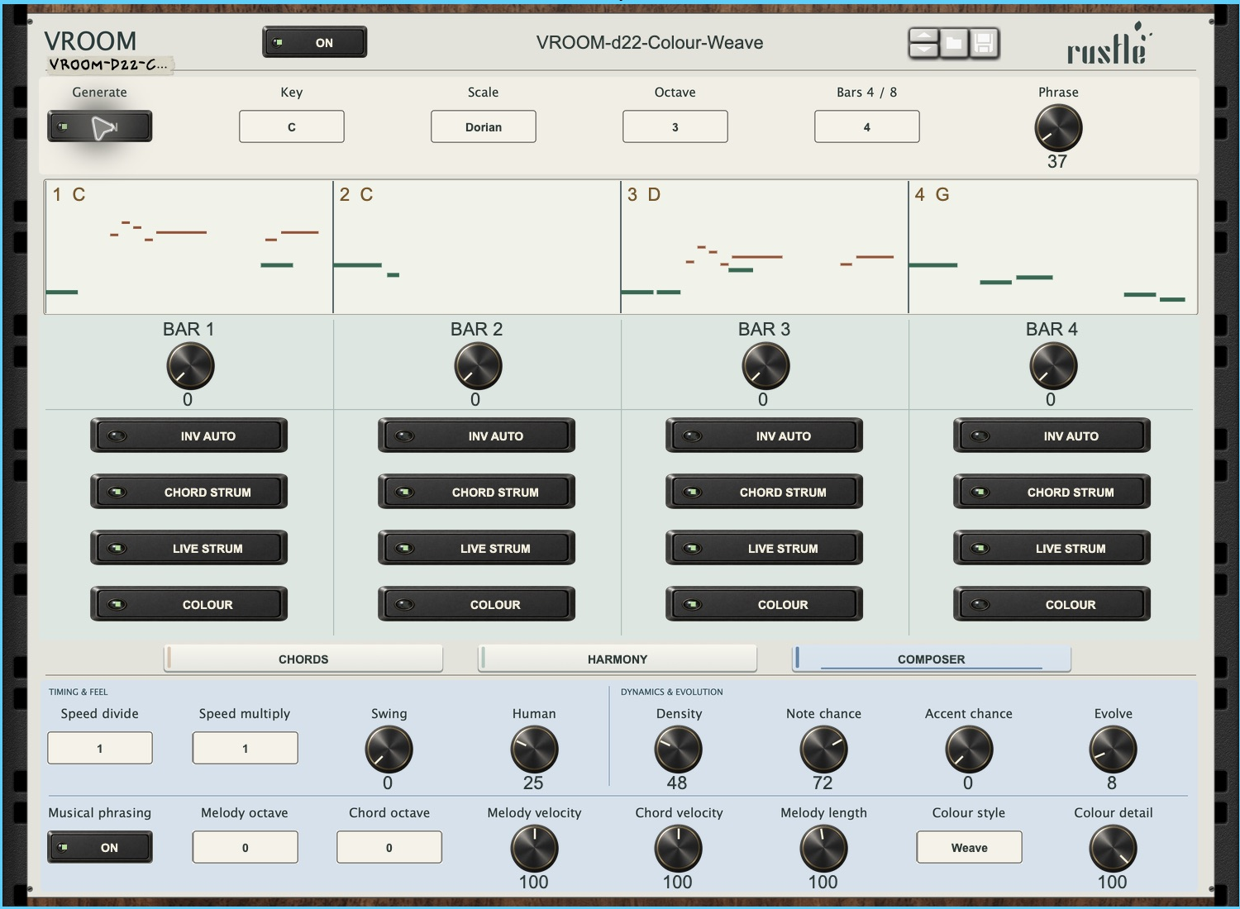This screenshot has width=1240, height=909.
Task: Switch to the CHORDS tab
Action: pos(303,659)
